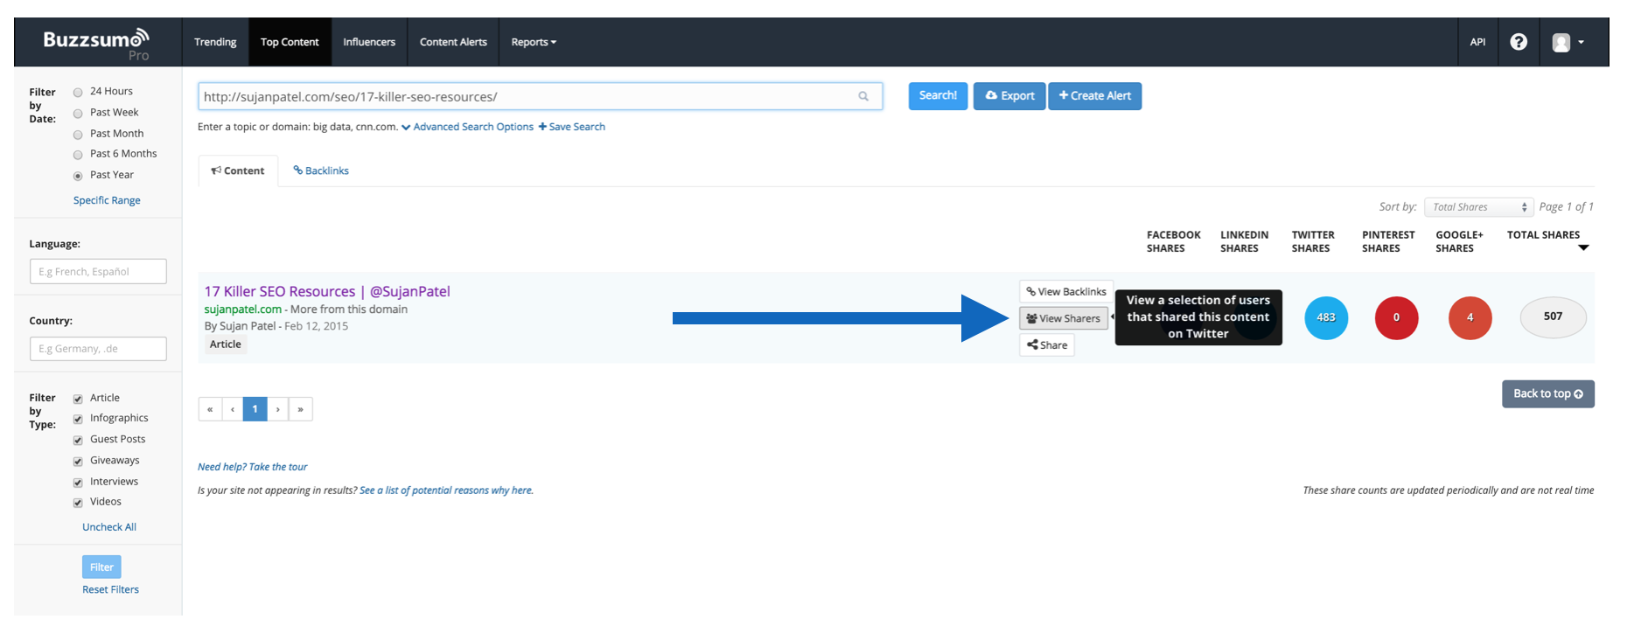The image size is (1641, 633).
Task: Go to last page double-arrow
Action: pyautogui.click(x=301, y=409)
